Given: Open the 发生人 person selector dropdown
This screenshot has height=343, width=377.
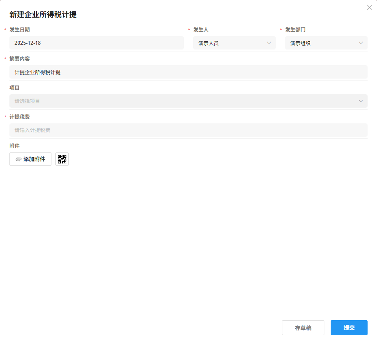Looking at the screenshot, I should point(234,43).
